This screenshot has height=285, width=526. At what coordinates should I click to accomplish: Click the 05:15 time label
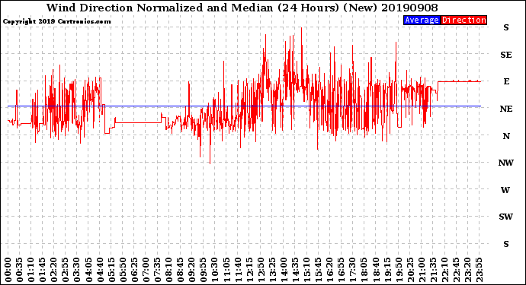coord(111,270)
